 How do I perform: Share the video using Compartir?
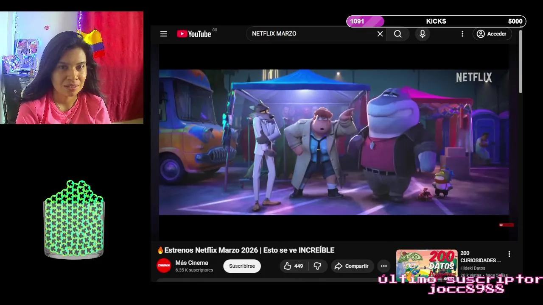click(x=352, y=266)
